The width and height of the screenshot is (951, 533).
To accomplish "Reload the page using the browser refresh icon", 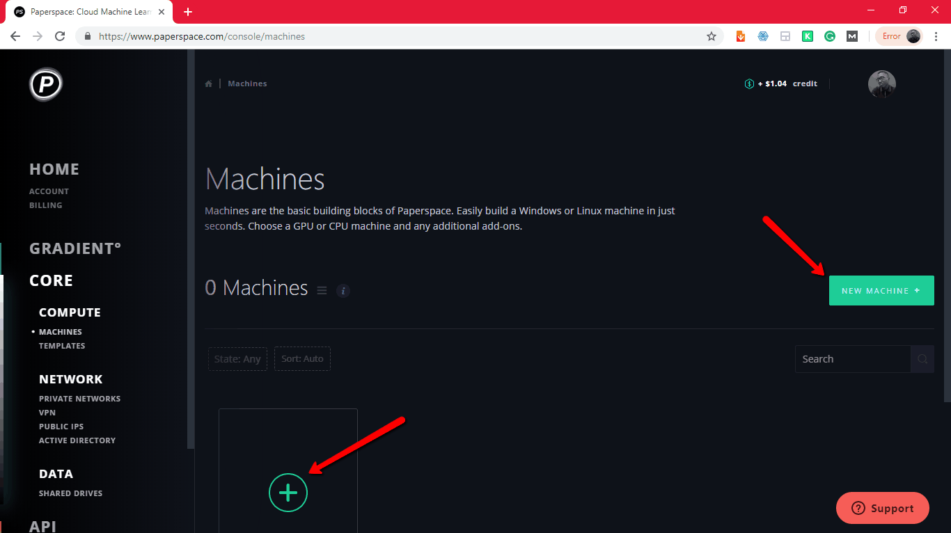I will (60, 36).
